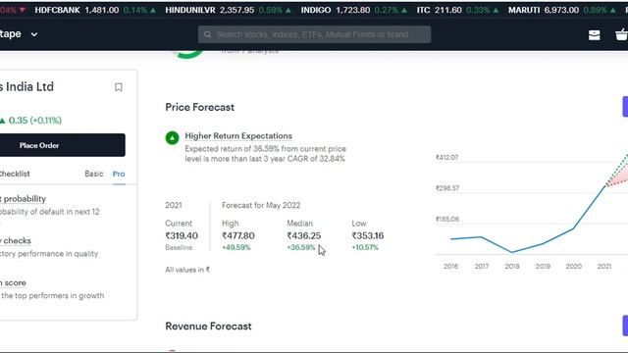The width and height of the screenshot is (628, 353).
Task: Click the Price Forecast heading
Action: click(199, 107)
